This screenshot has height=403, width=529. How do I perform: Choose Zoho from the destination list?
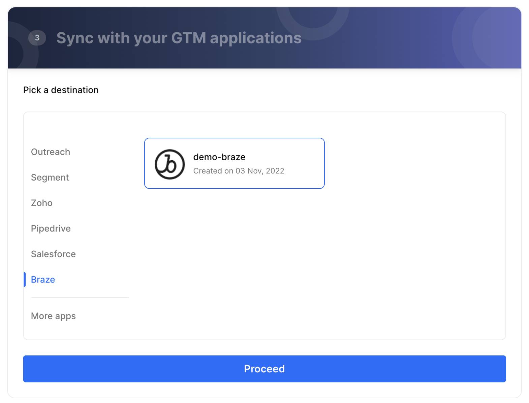point(42,203)
